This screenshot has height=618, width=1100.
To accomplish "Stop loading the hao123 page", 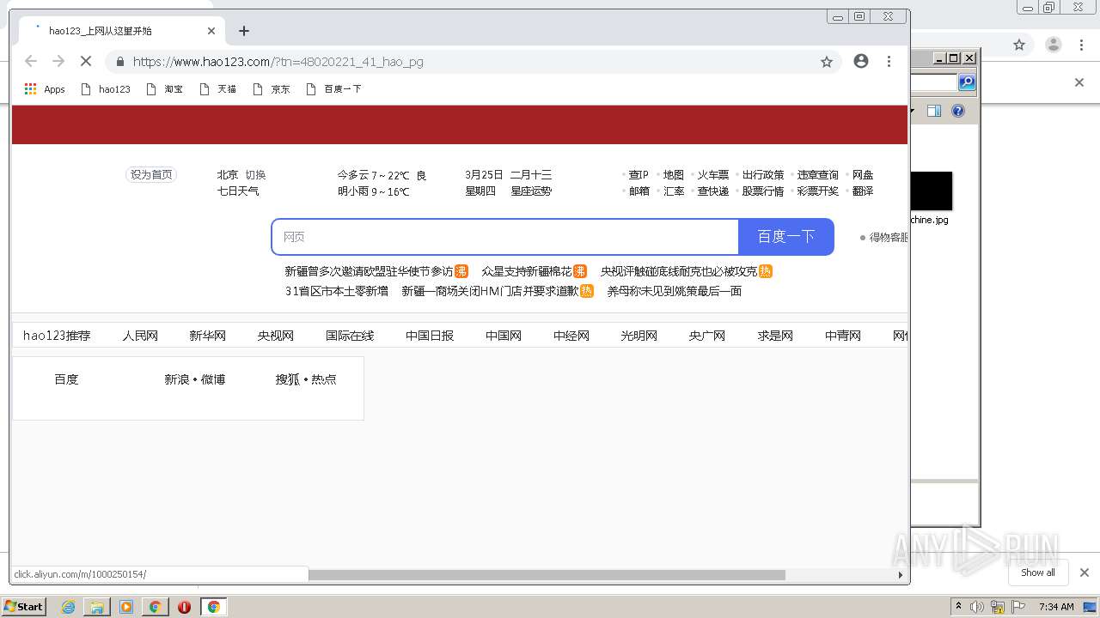I will click(86, 62).
